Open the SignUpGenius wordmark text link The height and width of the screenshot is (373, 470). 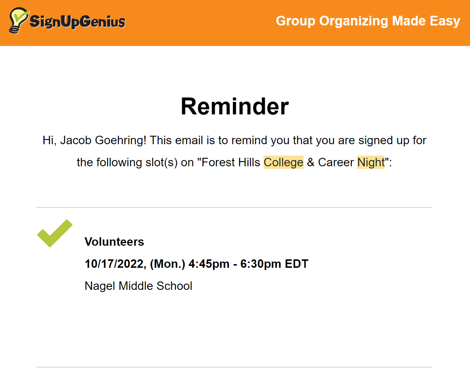tap(78, 22)
